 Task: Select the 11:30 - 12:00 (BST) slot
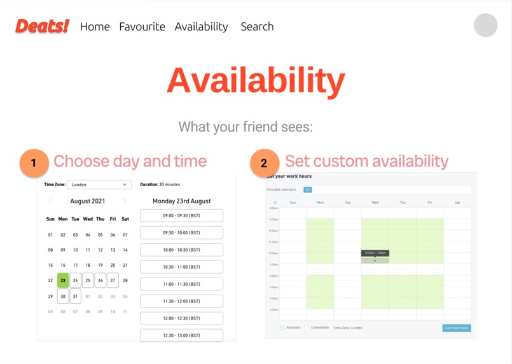pyautogui.click(x=181, y=301)
